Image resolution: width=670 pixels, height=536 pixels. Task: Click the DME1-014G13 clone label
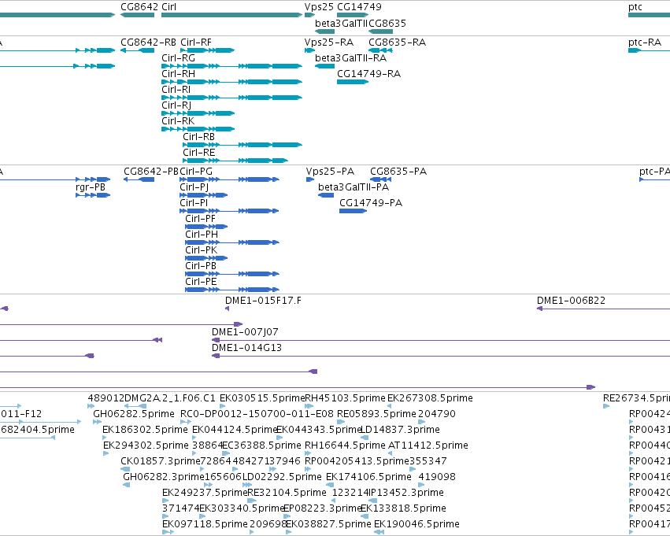click(247, 348)
